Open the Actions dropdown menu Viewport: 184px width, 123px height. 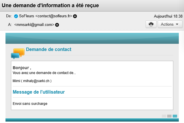[x=170, y=24]
